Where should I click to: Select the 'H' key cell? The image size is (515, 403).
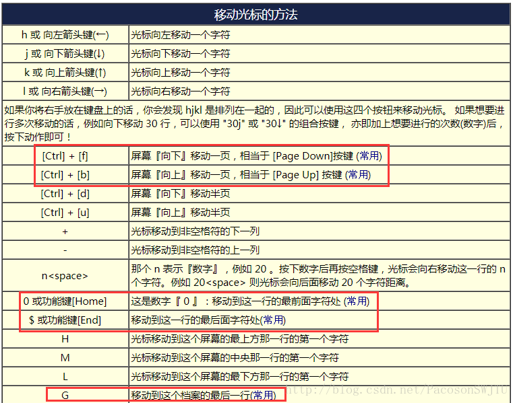pos(65,338)
